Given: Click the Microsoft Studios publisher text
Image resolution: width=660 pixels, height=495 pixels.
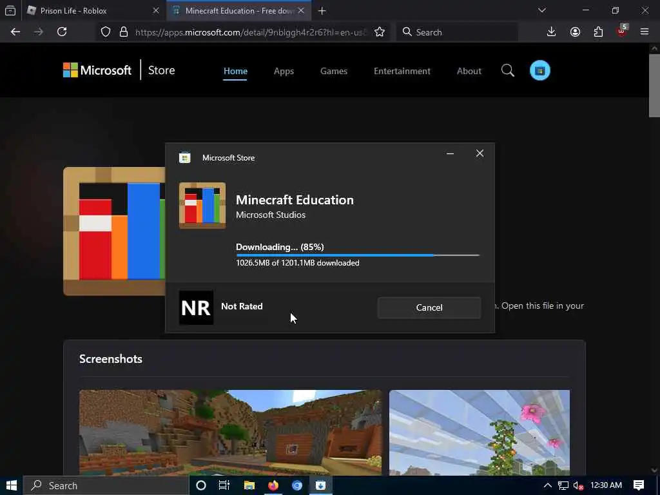Looking at the screenshot, I should [x=271, y=215].
